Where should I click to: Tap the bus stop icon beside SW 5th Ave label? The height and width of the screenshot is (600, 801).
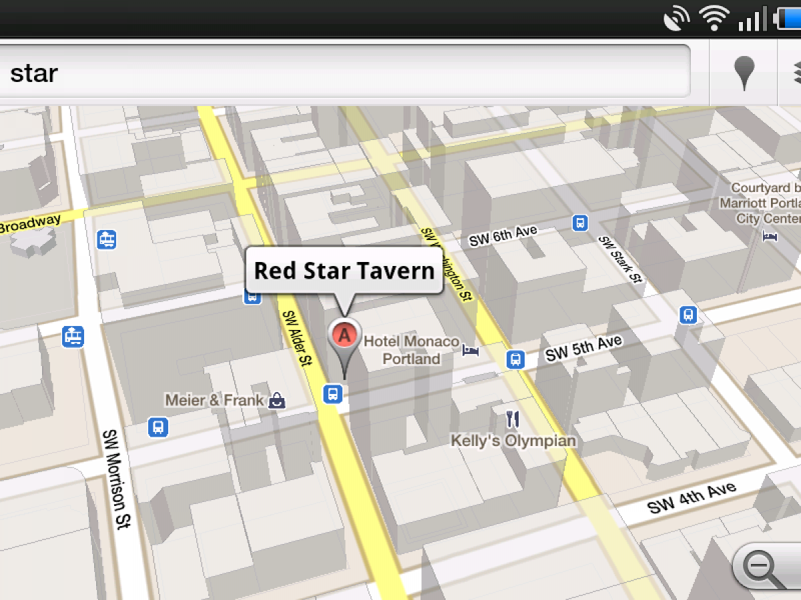pos(515,360)
